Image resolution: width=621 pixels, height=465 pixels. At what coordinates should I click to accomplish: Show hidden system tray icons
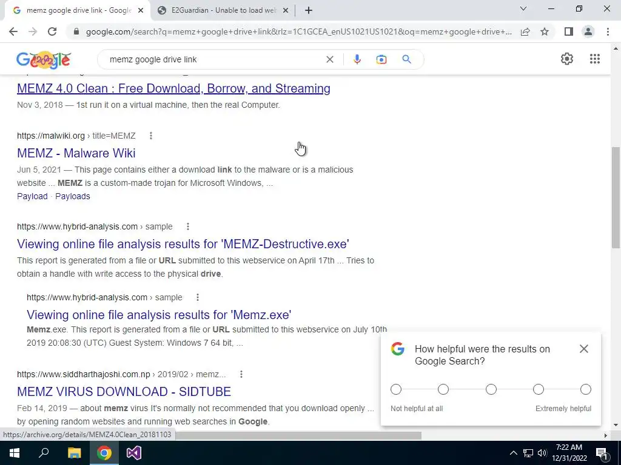pyautogui.click(x=513, y=453)
